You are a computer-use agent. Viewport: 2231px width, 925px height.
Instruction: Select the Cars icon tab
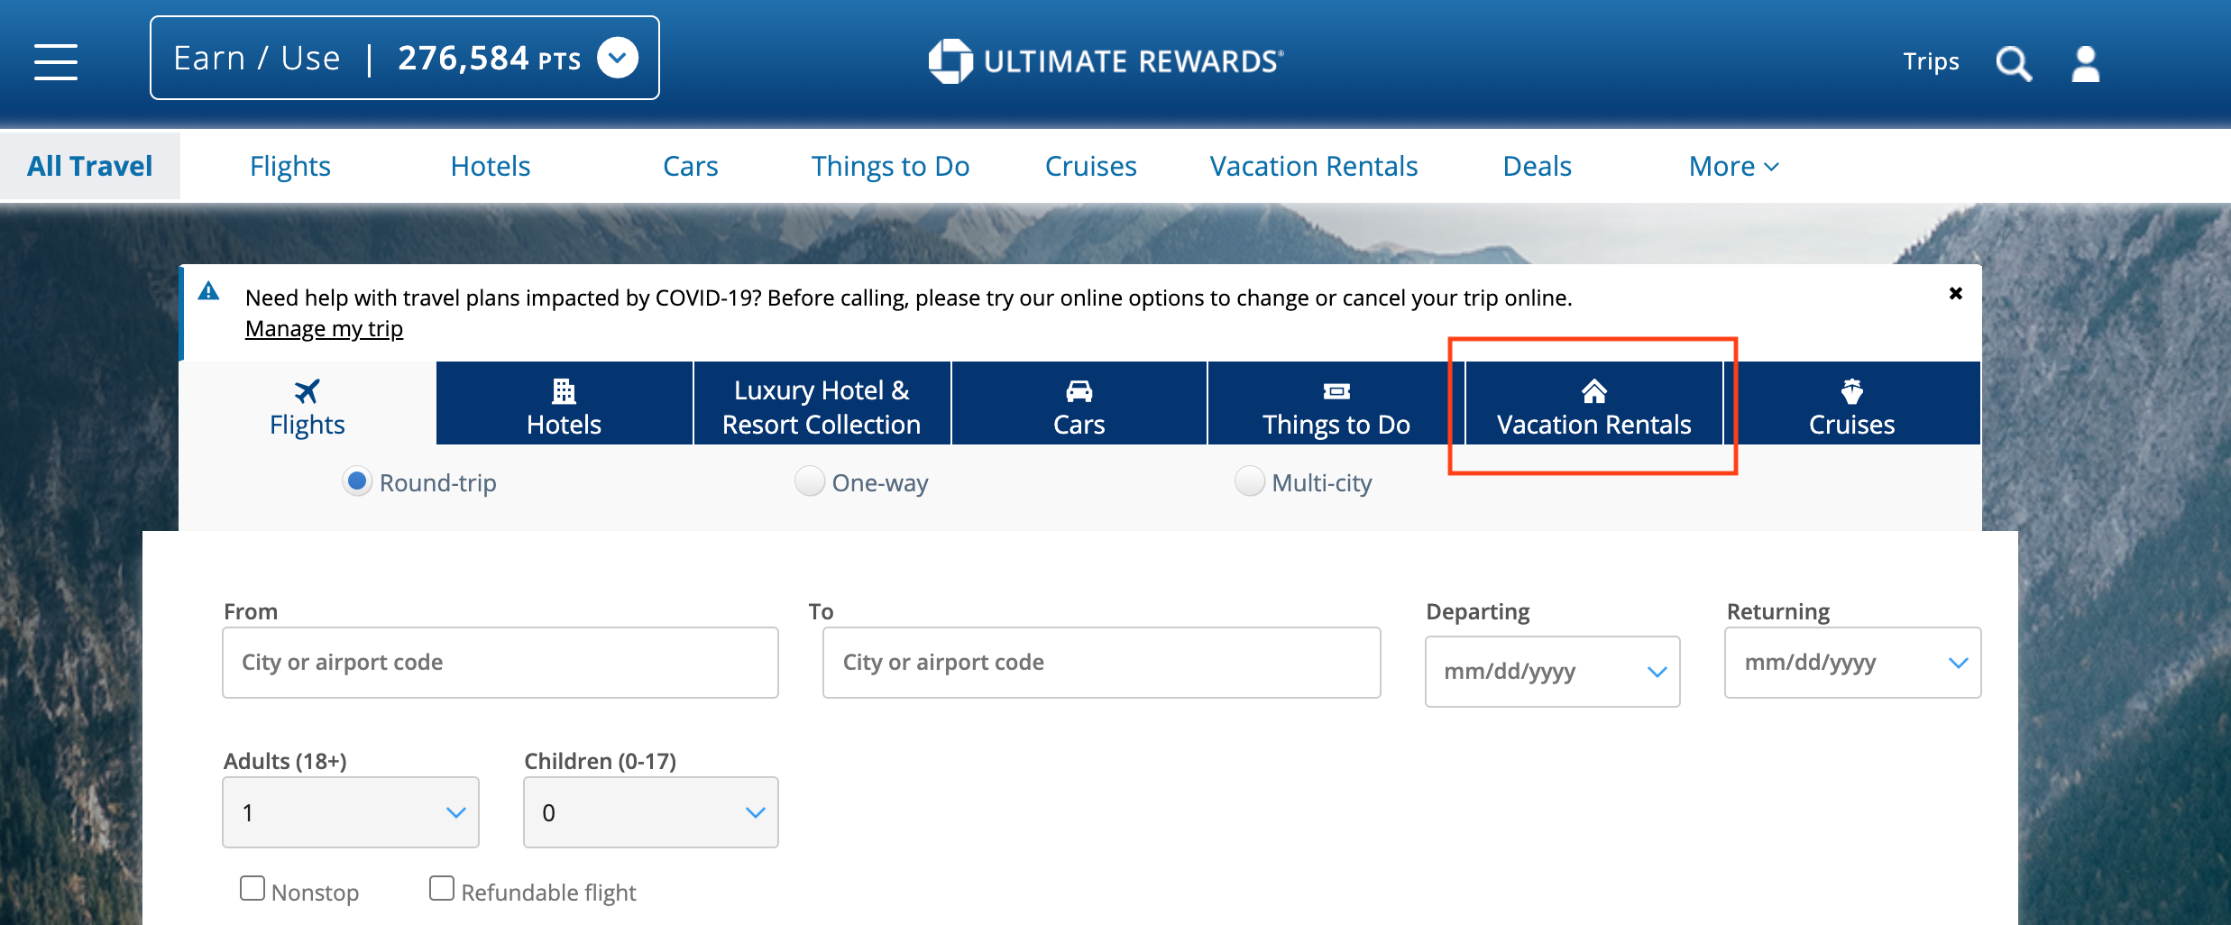[1079, 404]
